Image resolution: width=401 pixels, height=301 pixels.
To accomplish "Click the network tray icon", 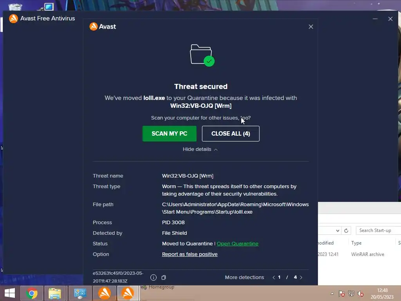I will [351, 294].
